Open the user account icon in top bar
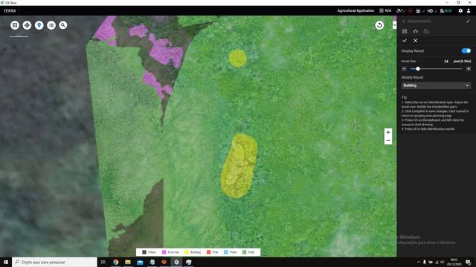 pos(469,10)
